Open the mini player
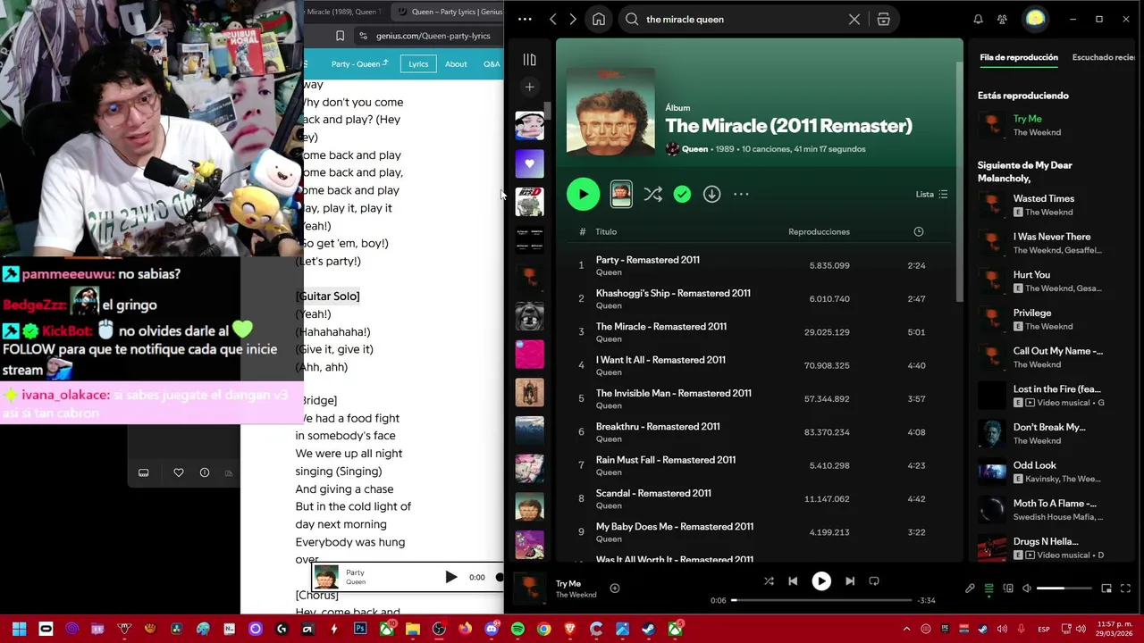 [x=1106, y=589]
